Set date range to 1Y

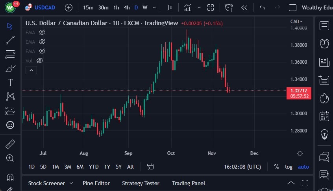click(107, 167)
